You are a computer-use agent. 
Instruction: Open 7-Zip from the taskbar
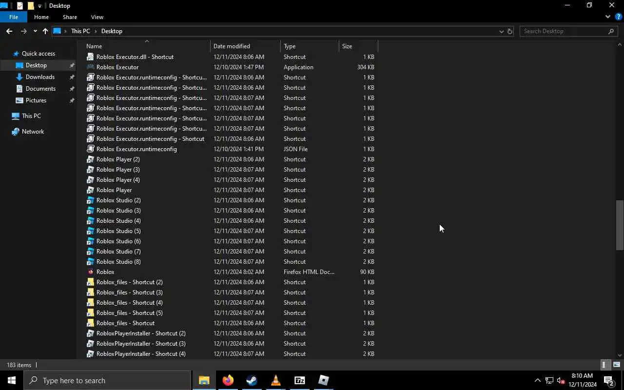pyautogui.click(x=299, y=380)
